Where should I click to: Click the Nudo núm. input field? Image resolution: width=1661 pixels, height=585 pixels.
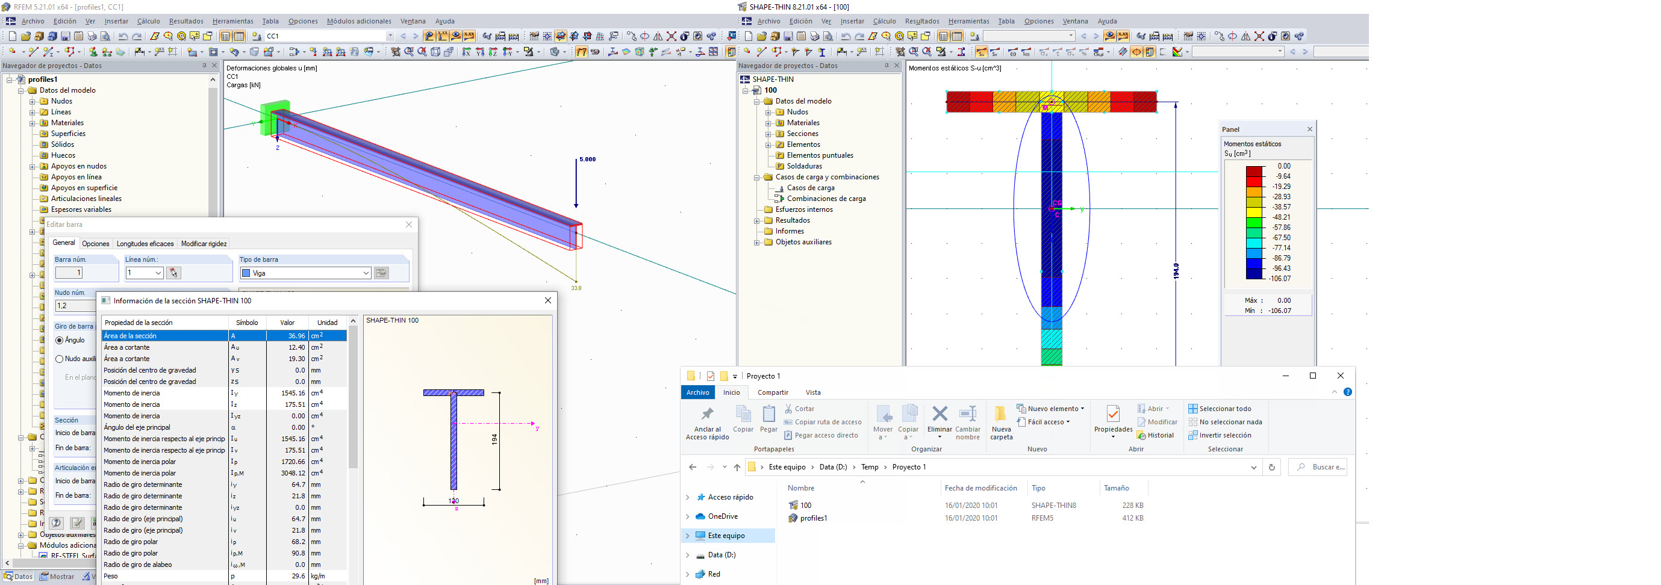(x=75, y=306)
